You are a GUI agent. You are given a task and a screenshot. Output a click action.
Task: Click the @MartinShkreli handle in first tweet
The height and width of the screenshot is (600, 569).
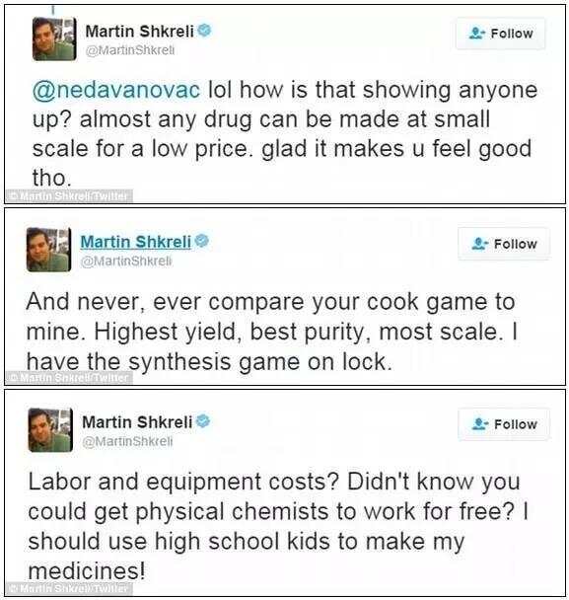point(130,50)
